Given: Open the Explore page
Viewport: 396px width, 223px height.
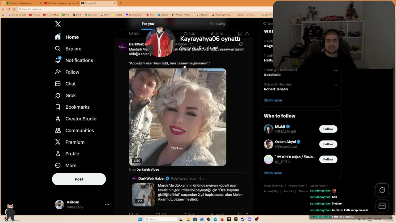Looking at the screenshot, I should coord(68,49).
